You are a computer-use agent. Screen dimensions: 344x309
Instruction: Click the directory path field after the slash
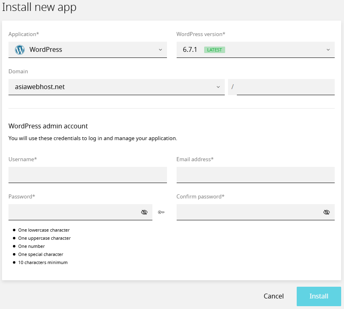[x=286, y=87]
